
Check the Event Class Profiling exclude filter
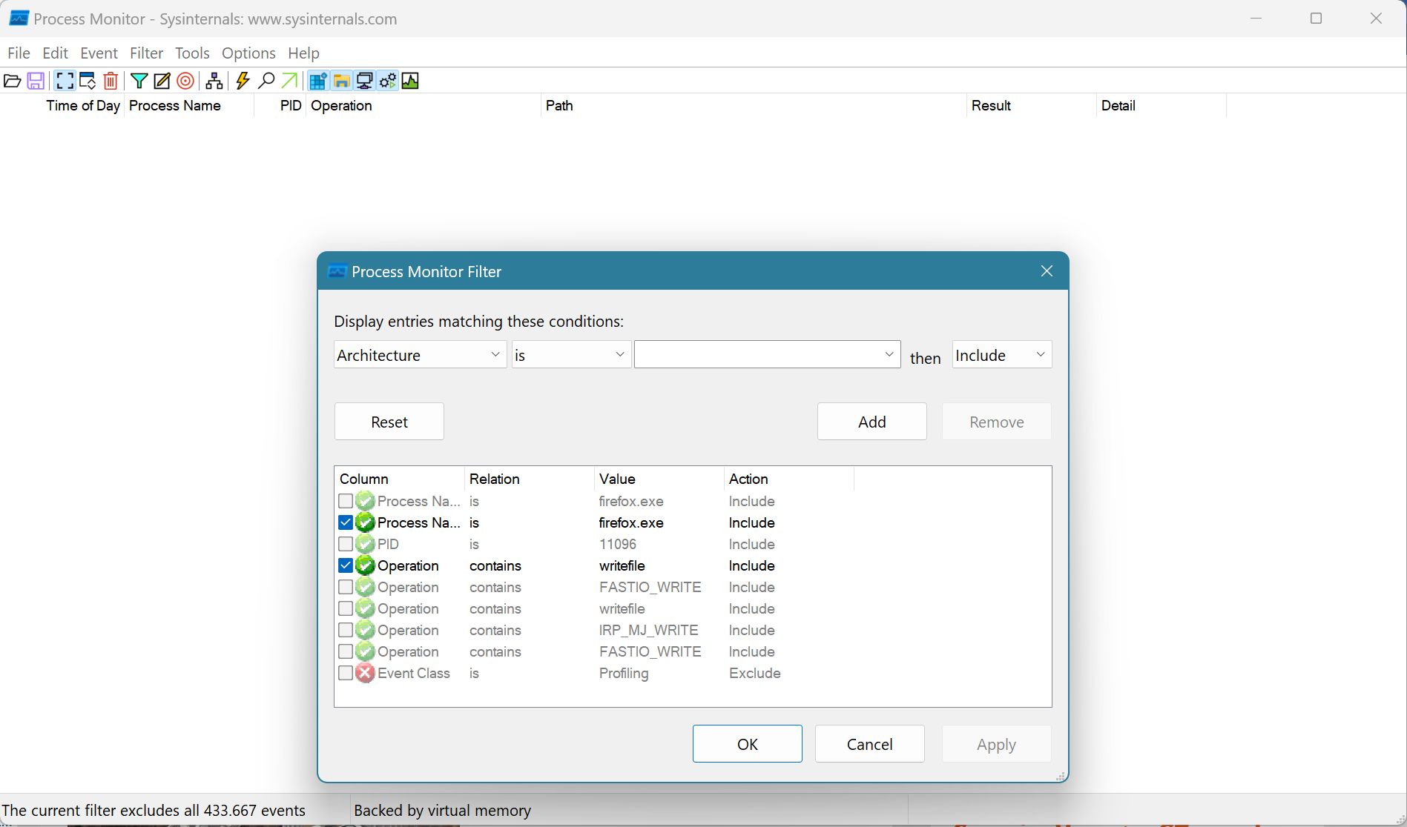coord(346,673)
